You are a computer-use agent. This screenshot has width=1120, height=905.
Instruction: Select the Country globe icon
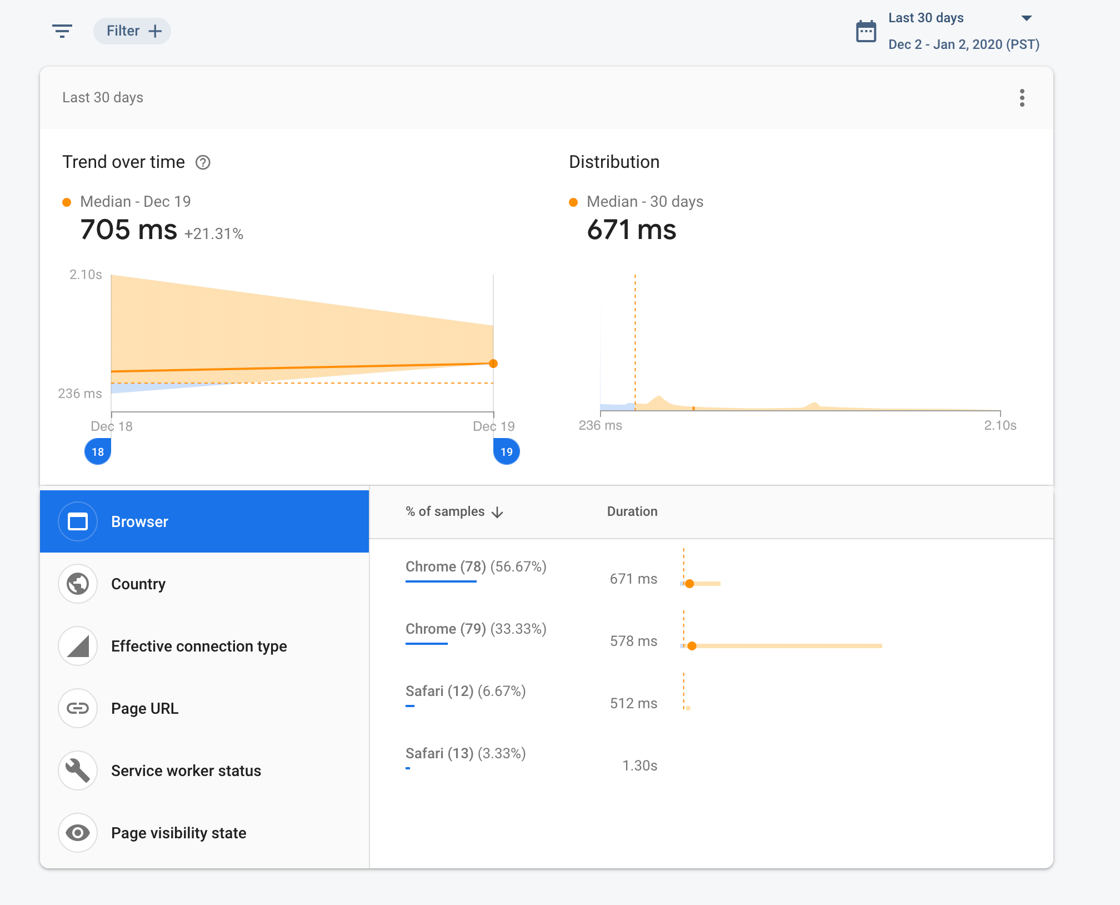(78, 584)
